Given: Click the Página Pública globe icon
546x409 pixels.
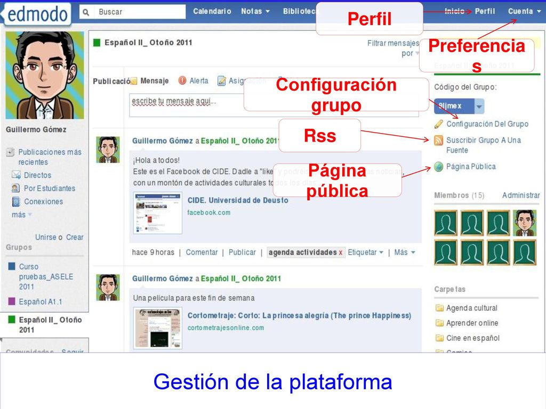Looking at the screenshot, I should [x=438, y=167].
